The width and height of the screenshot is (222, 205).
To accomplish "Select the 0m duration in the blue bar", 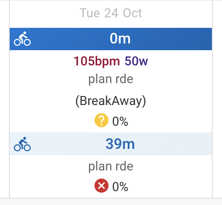I will (120, 38).
